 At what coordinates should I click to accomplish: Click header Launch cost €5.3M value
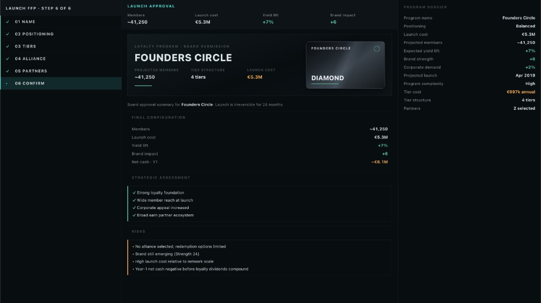[x=202, y=22]
